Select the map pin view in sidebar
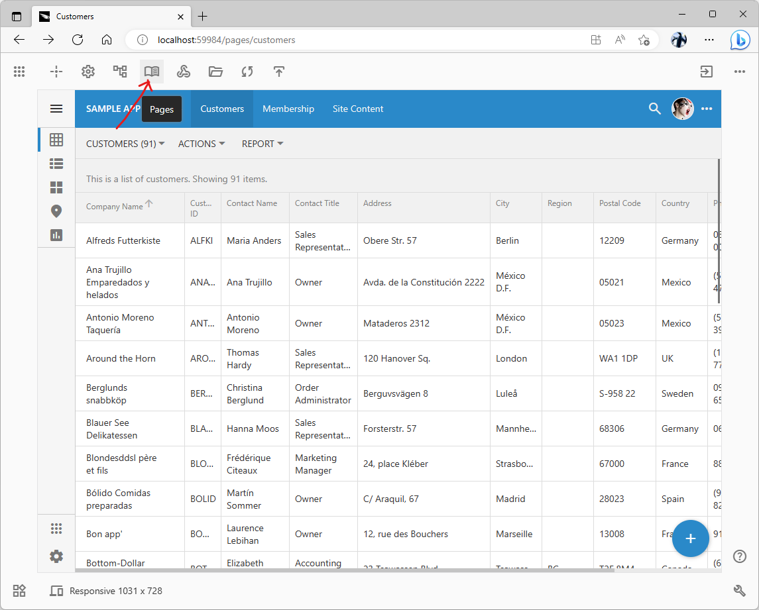The height and width of the screenshot is (610, 759). (56, 211)
